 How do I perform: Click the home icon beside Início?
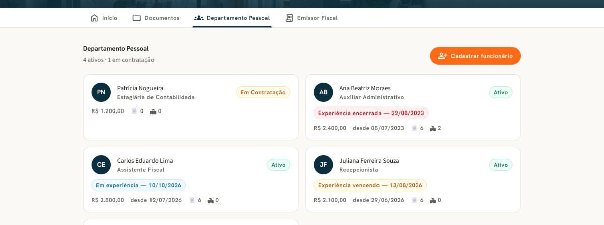click(x=94, y=18)
